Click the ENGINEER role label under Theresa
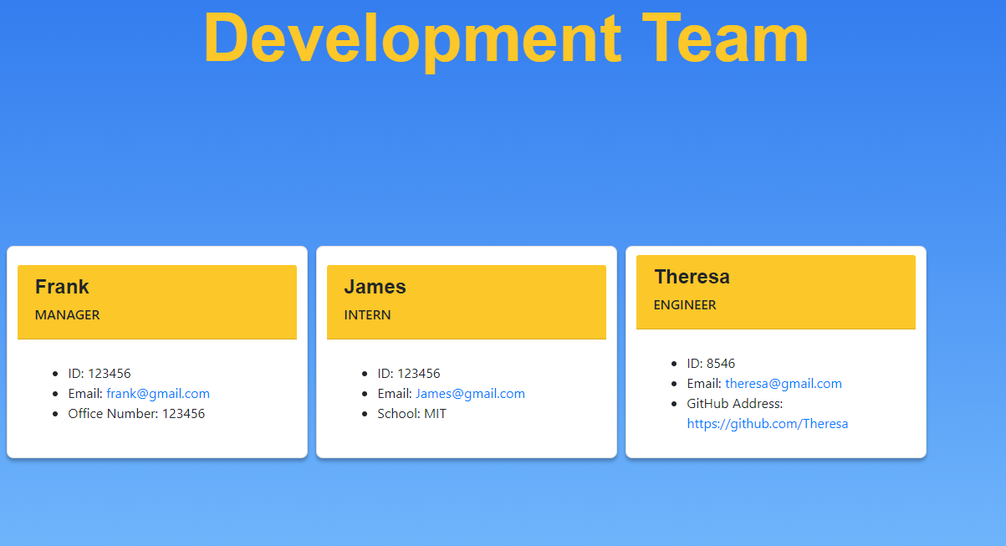Screen dimensions: 1006x546 tap(685, 305)
